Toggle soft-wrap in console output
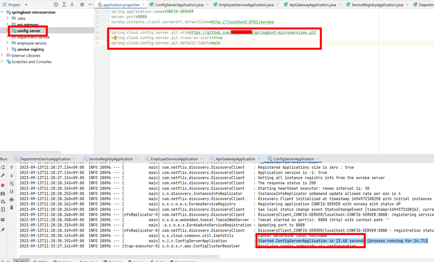This screenshot has height=262, width=434. [12, 182]
